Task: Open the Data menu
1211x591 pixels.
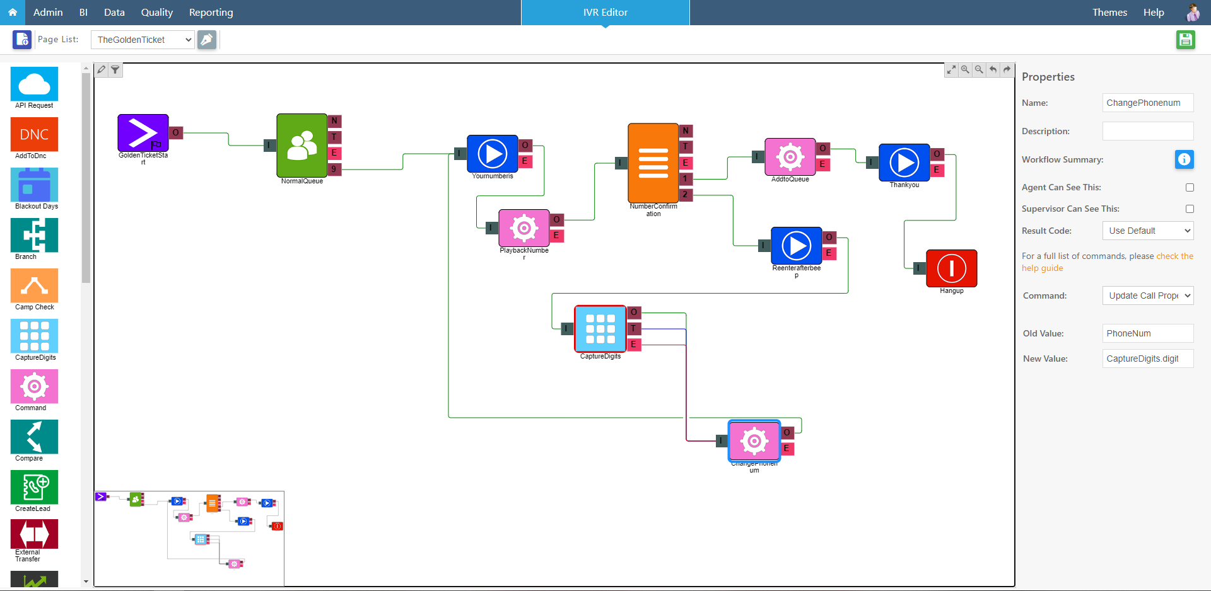Action: [x=114, y=13]
